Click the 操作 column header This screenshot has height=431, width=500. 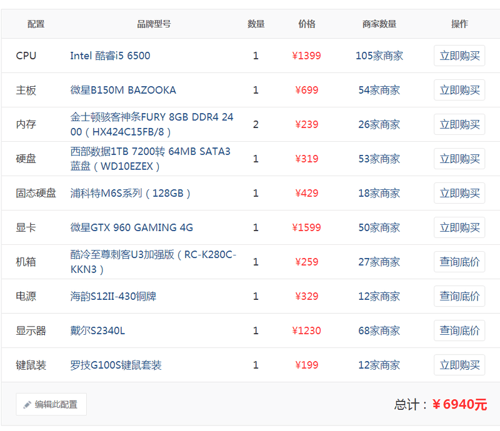459,24
